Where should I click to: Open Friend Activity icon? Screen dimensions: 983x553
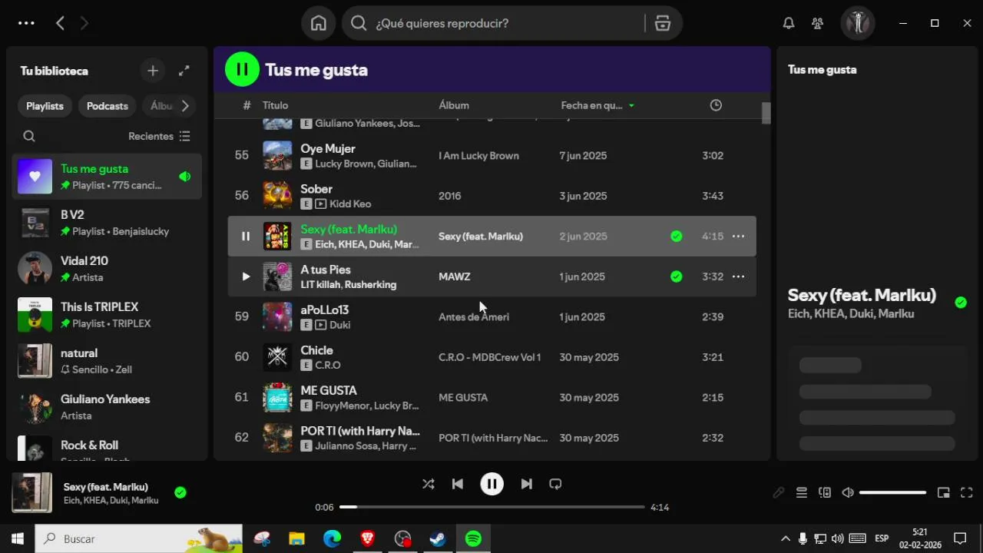click(x=818, y=23)
